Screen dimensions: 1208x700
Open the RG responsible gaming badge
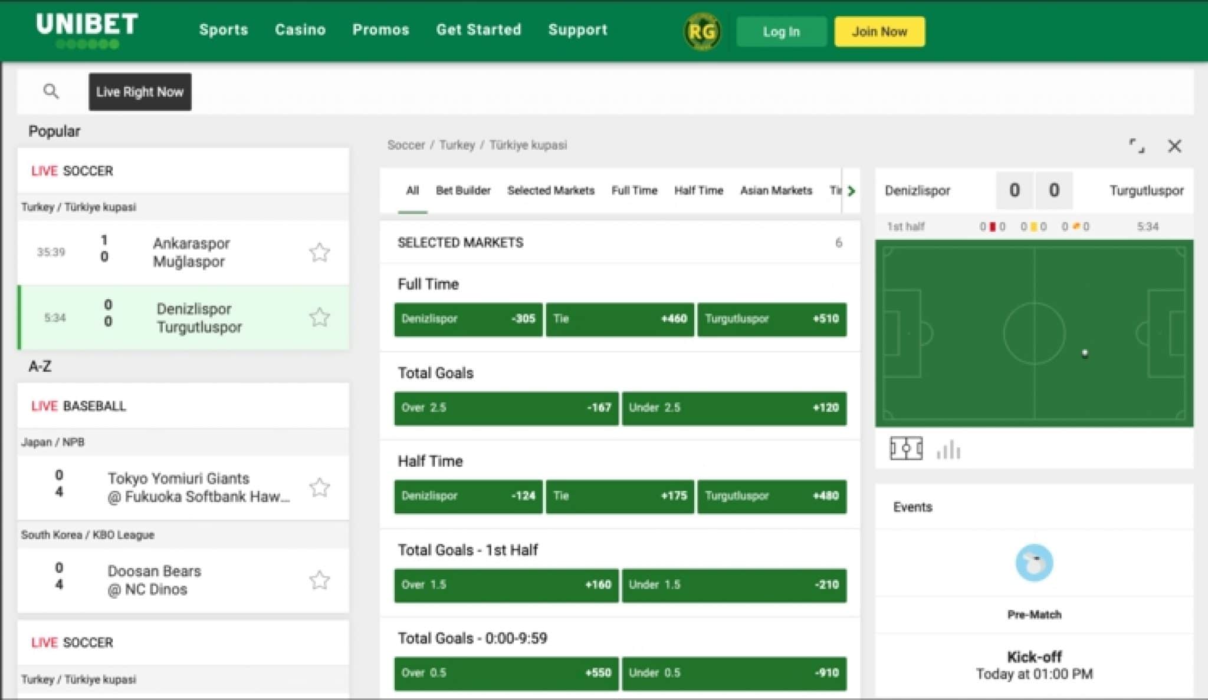[x=701, y=31]
